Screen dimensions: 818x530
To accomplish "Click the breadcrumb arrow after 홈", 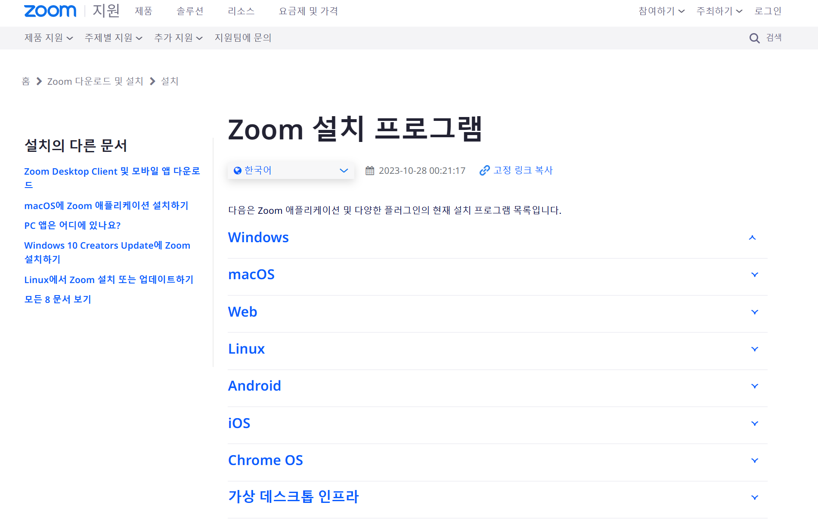I will click(x=39, y=81).
